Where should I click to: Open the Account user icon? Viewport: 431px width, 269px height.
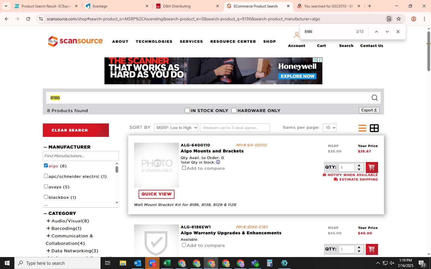[297, 35]
